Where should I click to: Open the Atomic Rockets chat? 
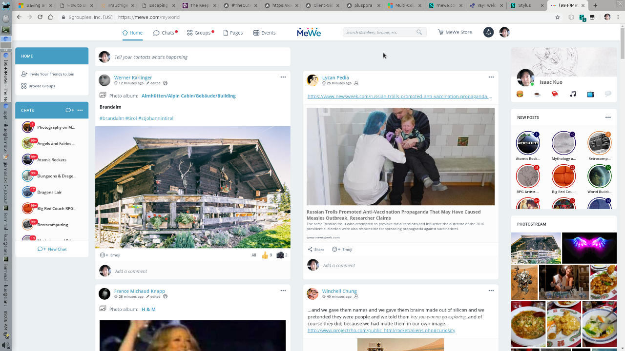point(52,159)
